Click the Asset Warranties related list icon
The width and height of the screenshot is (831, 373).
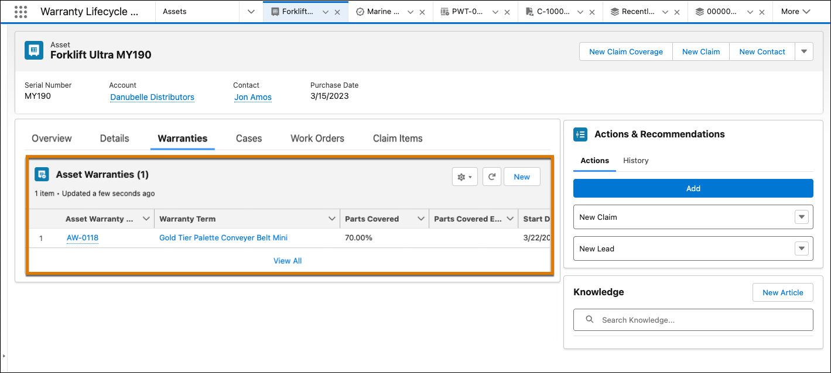pyautogui.click(x=41, y=174)
